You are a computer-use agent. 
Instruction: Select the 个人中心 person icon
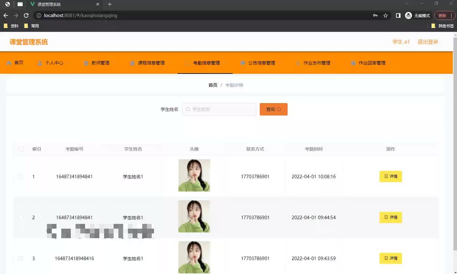[x=40, y=62]
